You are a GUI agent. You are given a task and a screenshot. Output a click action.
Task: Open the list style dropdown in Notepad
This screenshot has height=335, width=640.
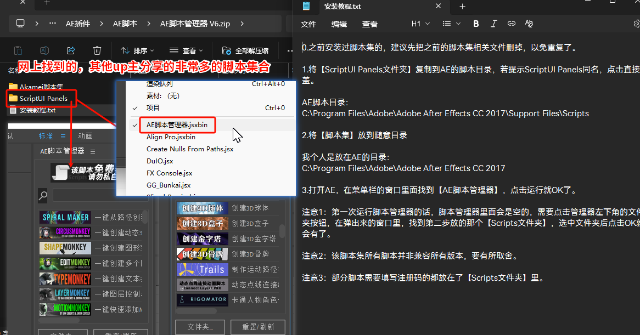(x=451, y=24)
